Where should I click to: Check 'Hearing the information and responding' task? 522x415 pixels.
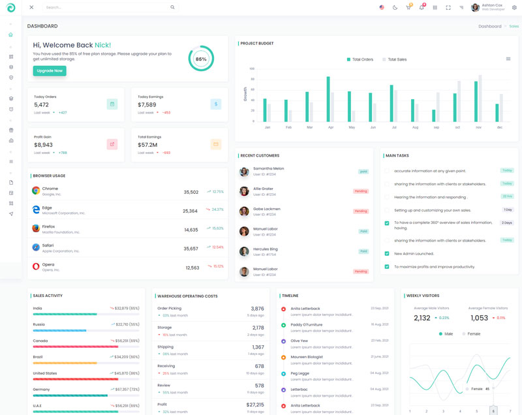tap(387, 197)
